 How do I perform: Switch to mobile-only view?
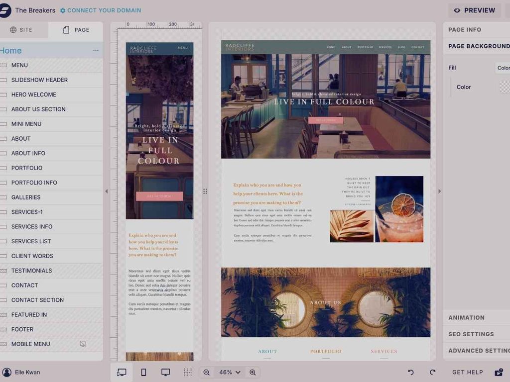coord(143,372)
